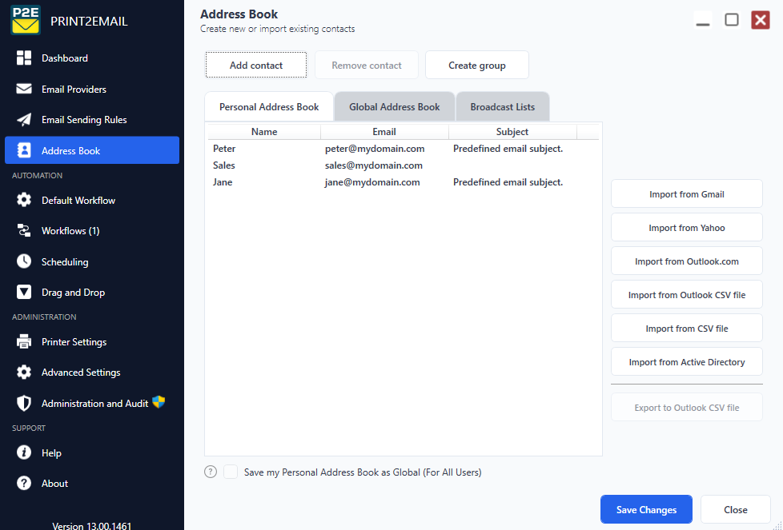Click Peter's Predefined email subject cell
This screenshot has width=783, height=530.
coord(508,149)
